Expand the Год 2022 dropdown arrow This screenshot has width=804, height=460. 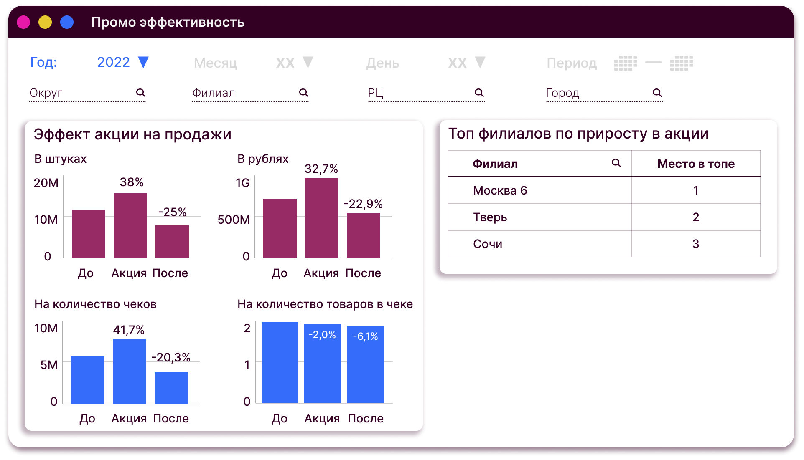click(143, 62)
